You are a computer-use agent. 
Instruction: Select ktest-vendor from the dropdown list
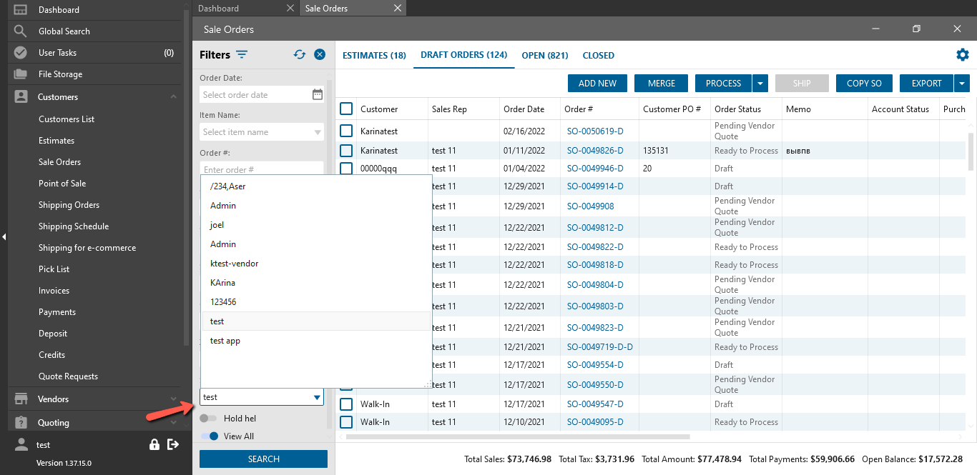(234, 264)
